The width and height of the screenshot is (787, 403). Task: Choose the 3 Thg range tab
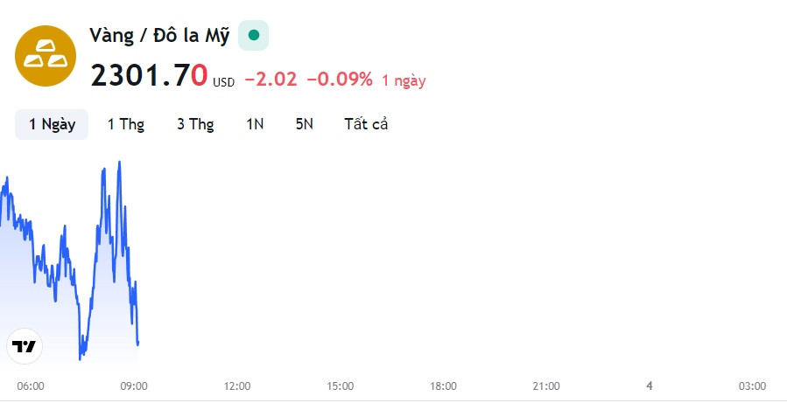(x=195, y=124)
